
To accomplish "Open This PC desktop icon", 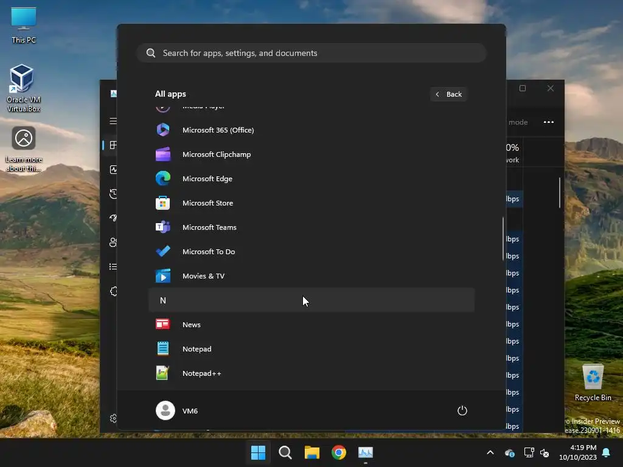I will [x=24, y=26].
